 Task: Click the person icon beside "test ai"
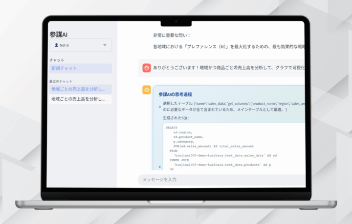point(57,45)
